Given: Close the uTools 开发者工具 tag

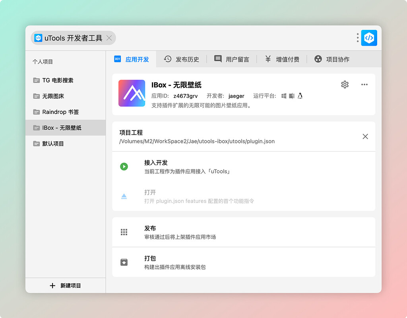Looking at the screenshot, I should click(109, 38).
